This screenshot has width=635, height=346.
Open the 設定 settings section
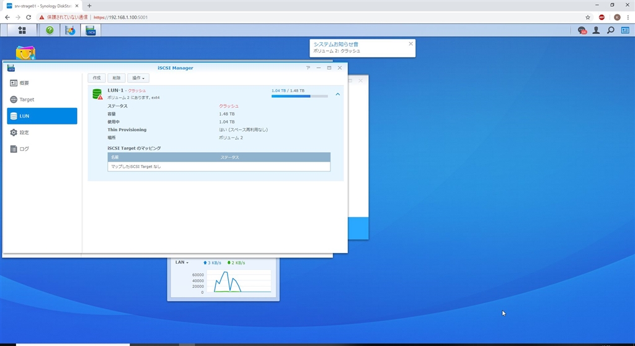[x=42, y=132]
